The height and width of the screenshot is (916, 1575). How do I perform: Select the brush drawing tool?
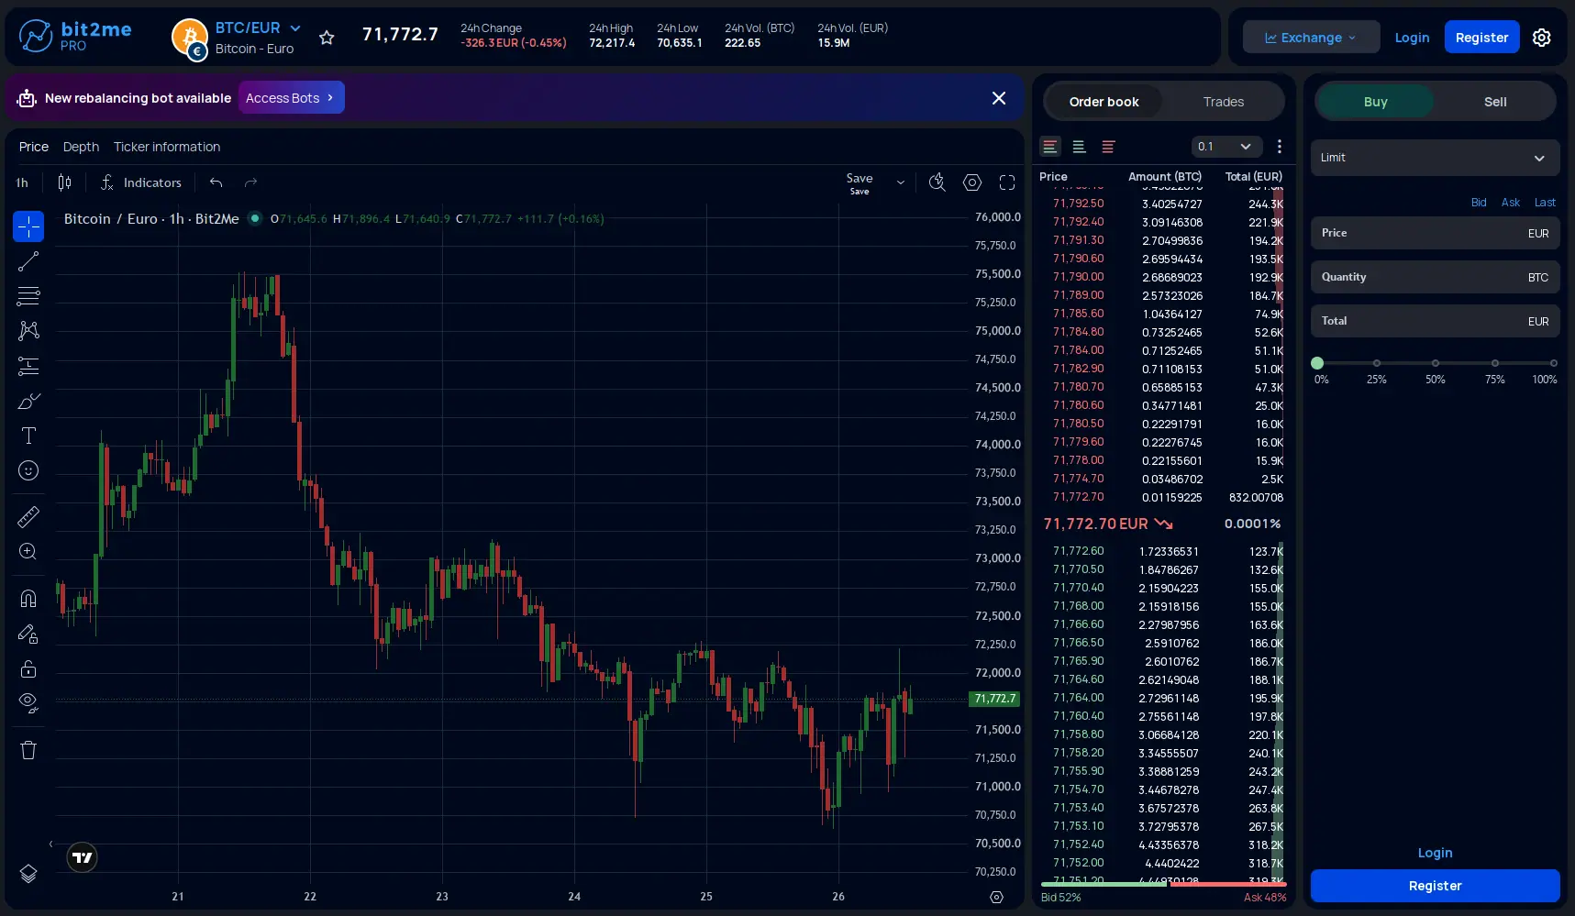click(28, 401)
